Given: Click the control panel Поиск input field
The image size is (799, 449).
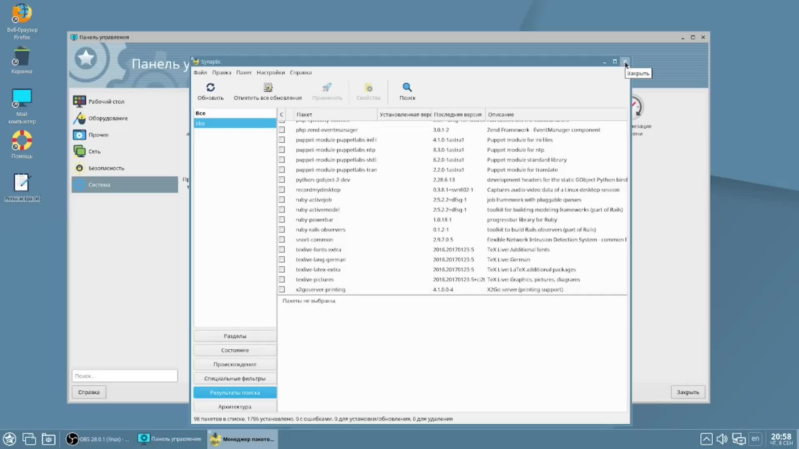Looking at the screenshot, I should [x=124, y=376].
